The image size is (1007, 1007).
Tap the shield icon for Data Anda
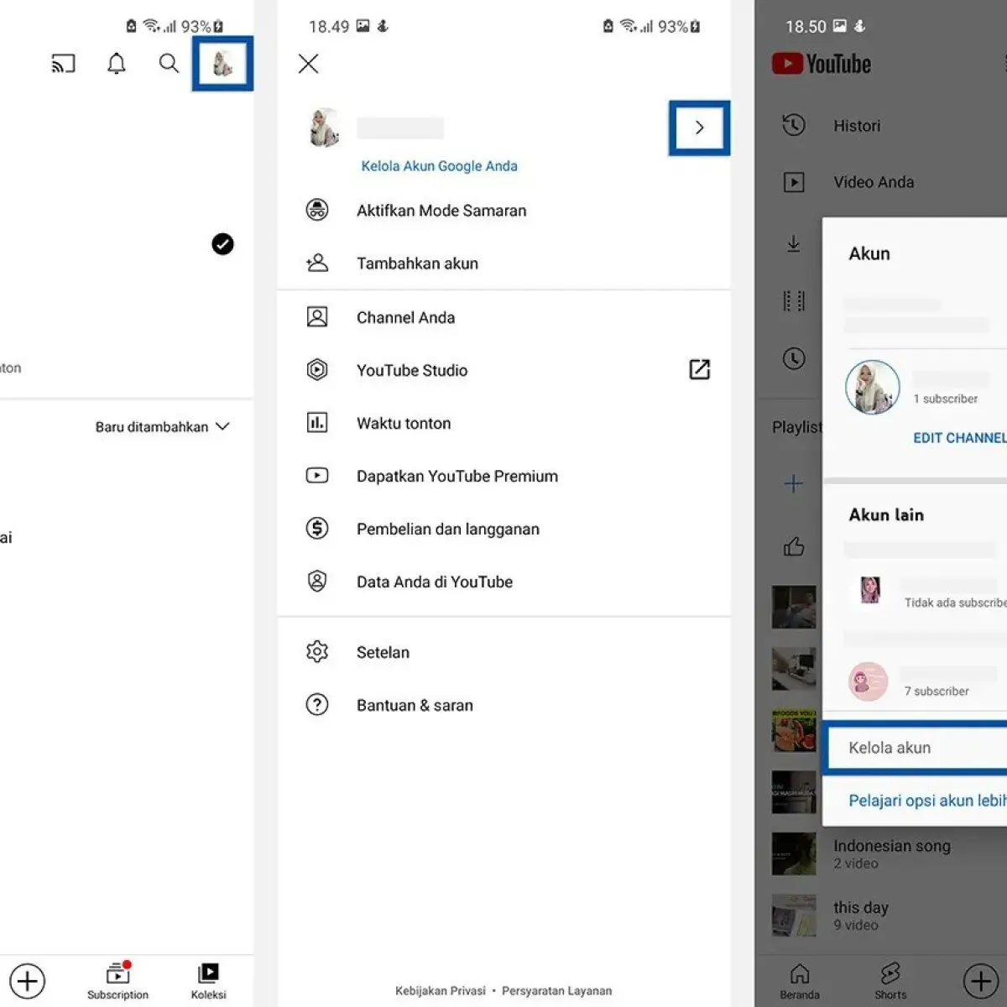(x=317, y=582)
